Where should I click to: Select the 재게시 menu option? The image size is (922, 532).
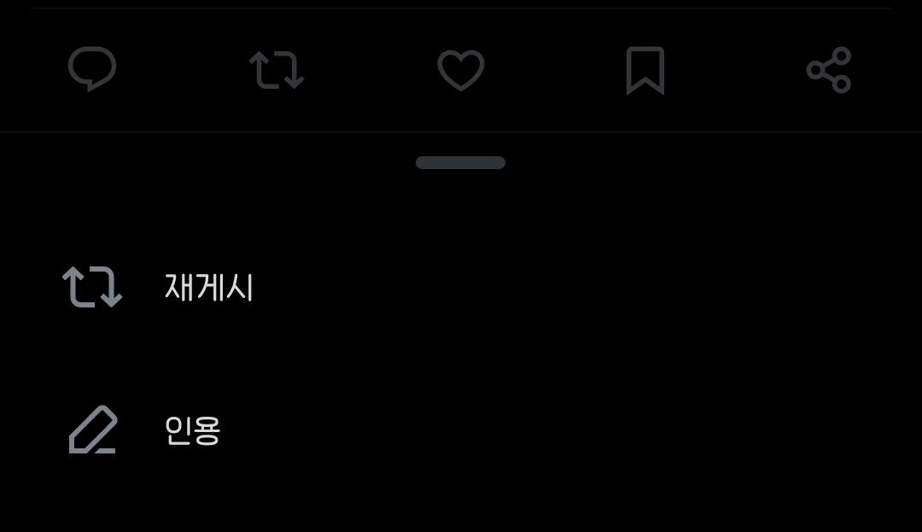[461, 287]
